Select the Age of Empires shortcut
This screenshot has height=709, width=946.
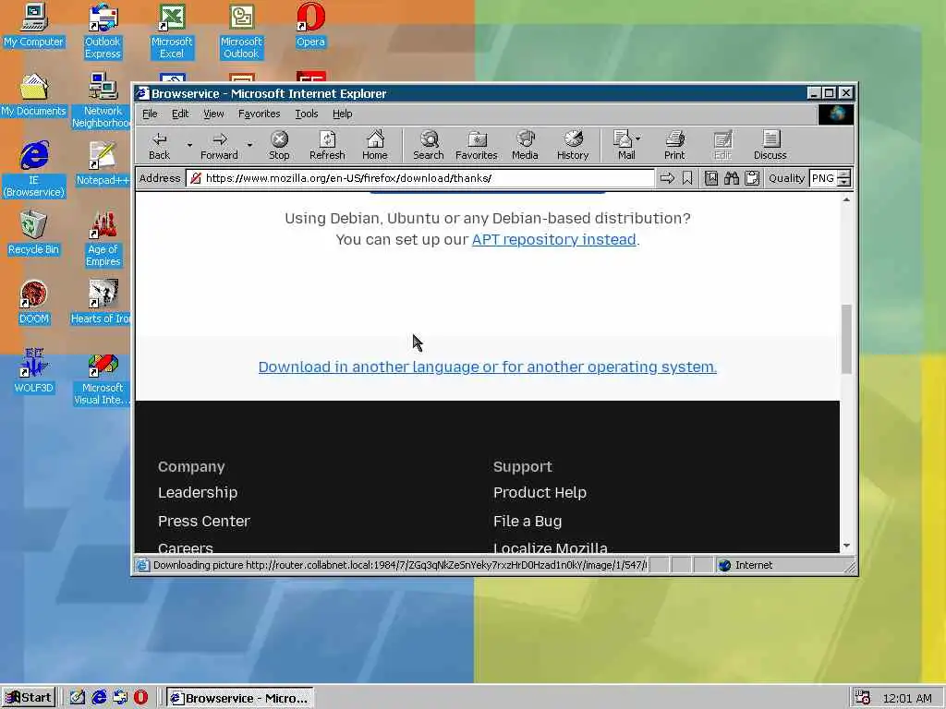click(103, 239)
